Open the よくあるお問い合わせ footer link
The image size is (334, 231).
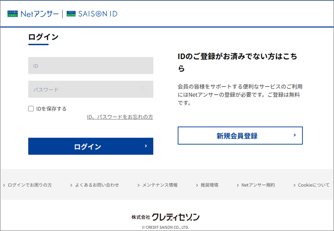[x=97, y=185]
